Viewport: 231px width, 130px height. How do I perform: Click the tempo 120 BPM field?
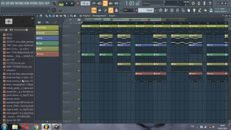(x=85, y=3)
